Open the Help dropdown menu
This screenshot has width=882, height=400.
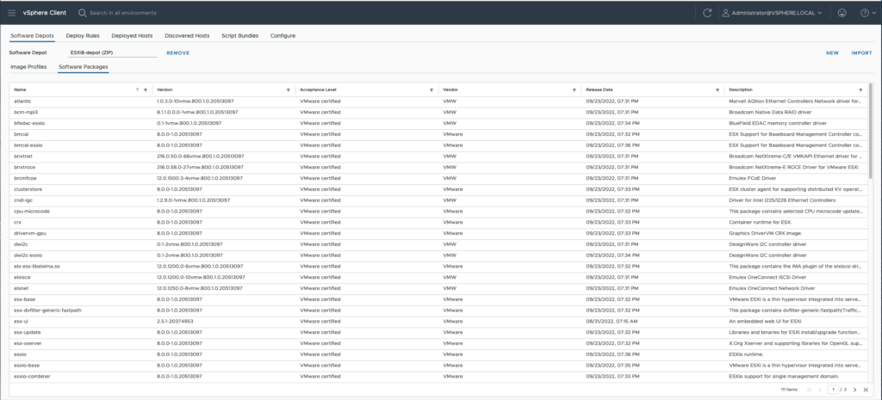(864, 13)
